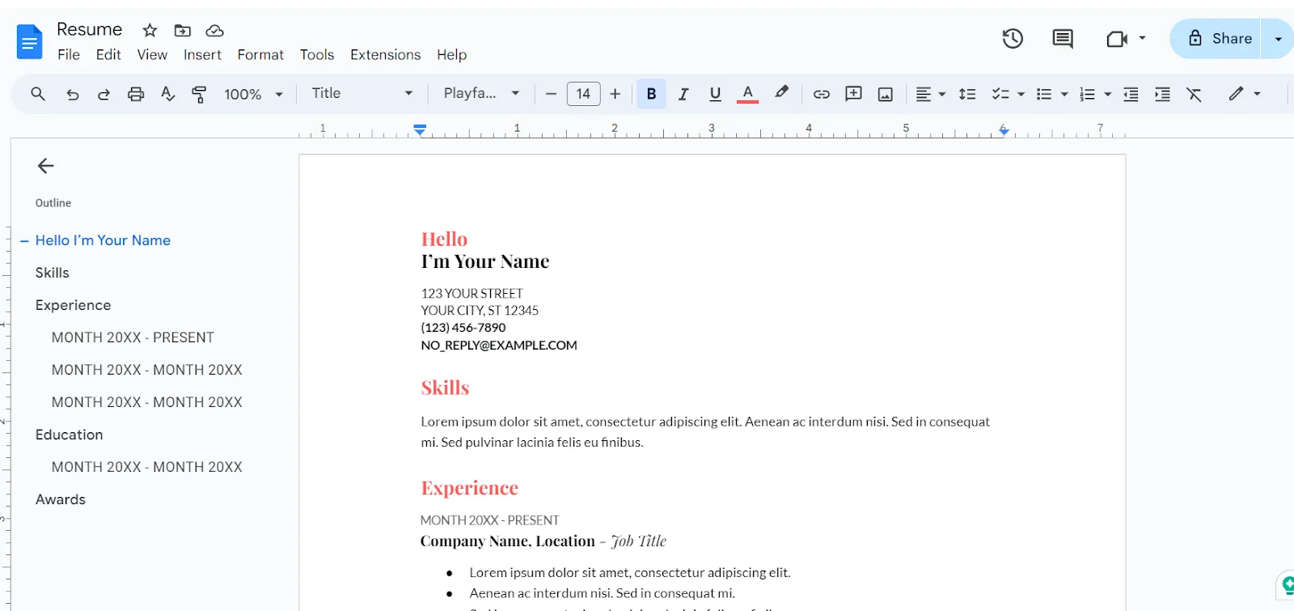Open the comments history icon

coord(1063,38)
